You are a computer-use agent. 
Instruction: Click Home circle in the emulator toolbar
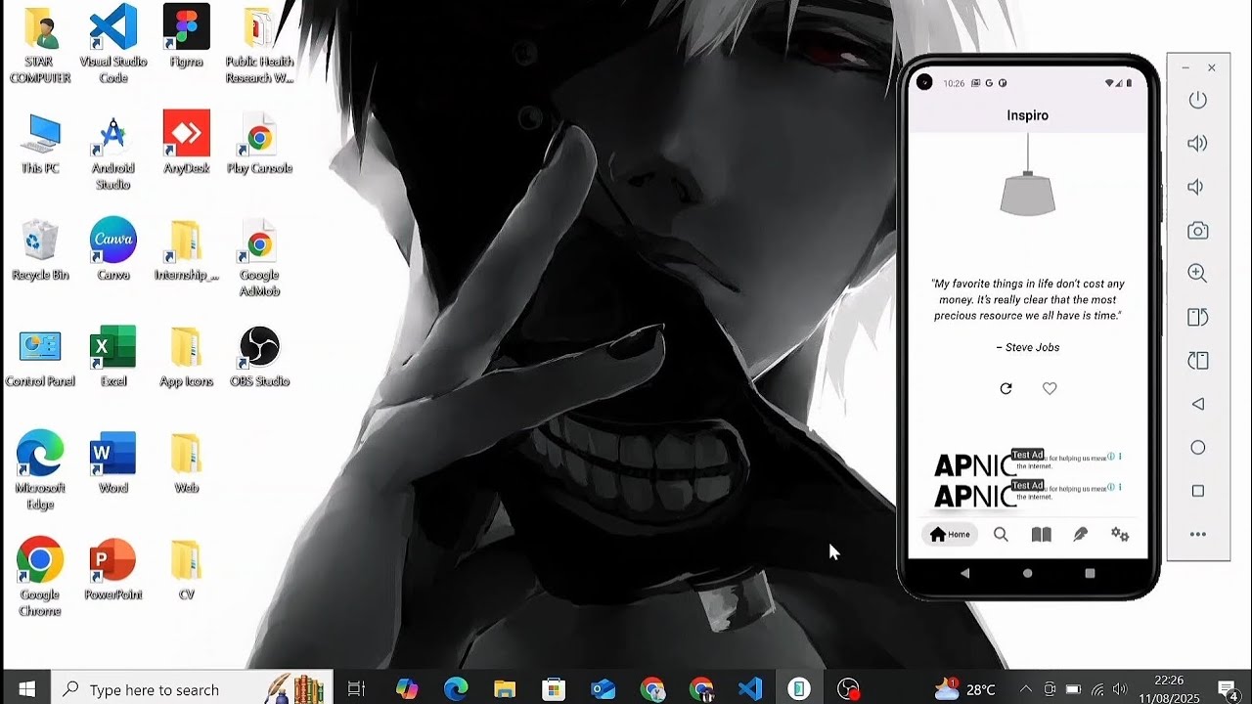click(x=1197, y=447)
